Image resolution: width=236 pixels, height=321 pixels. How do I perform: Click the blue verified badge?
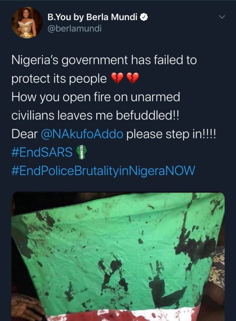[144, 17]
